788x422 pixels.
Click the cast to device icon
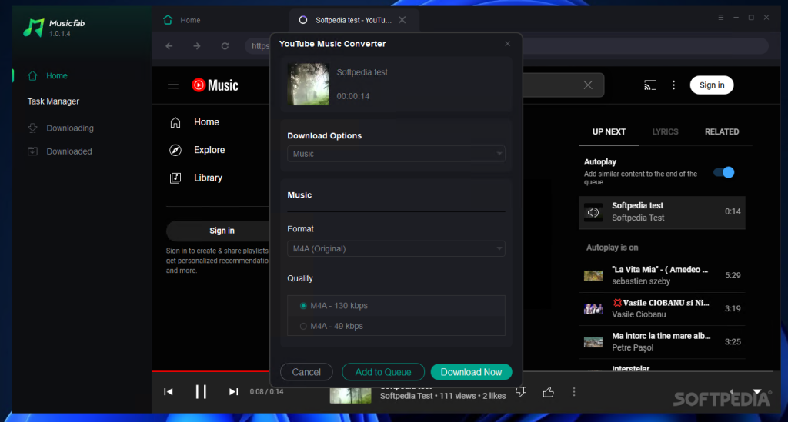650,85
